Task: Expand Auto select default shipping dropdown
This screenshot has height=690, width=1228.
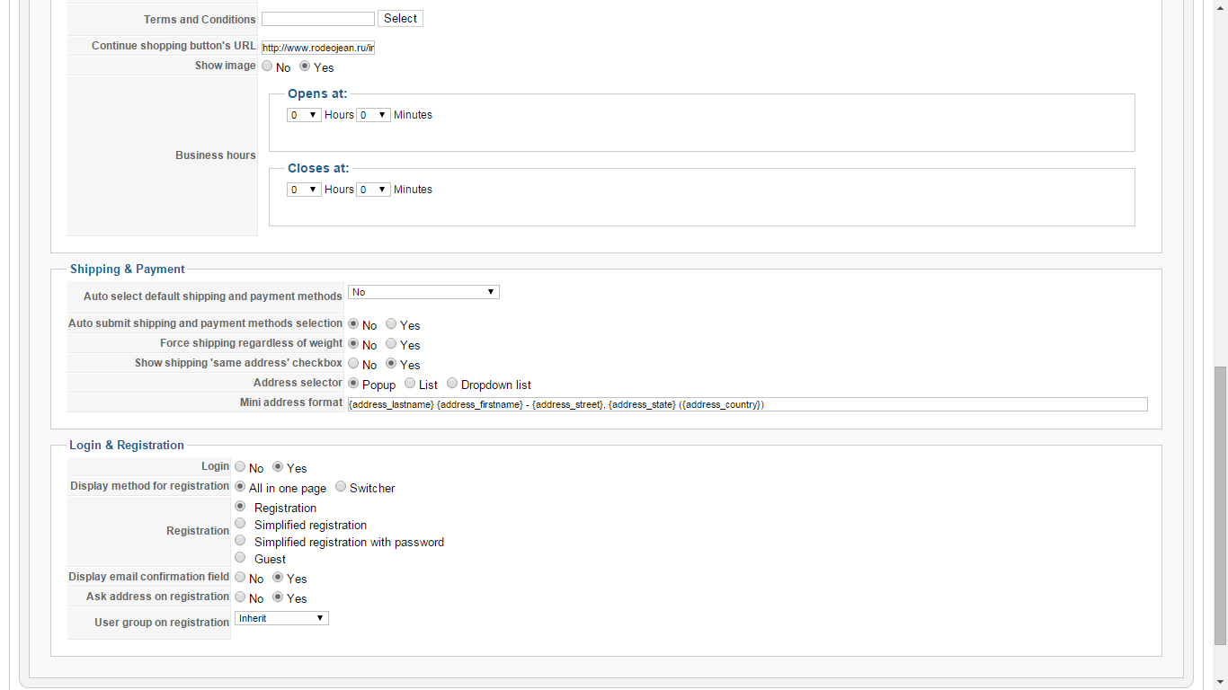Action: [423, 292]
